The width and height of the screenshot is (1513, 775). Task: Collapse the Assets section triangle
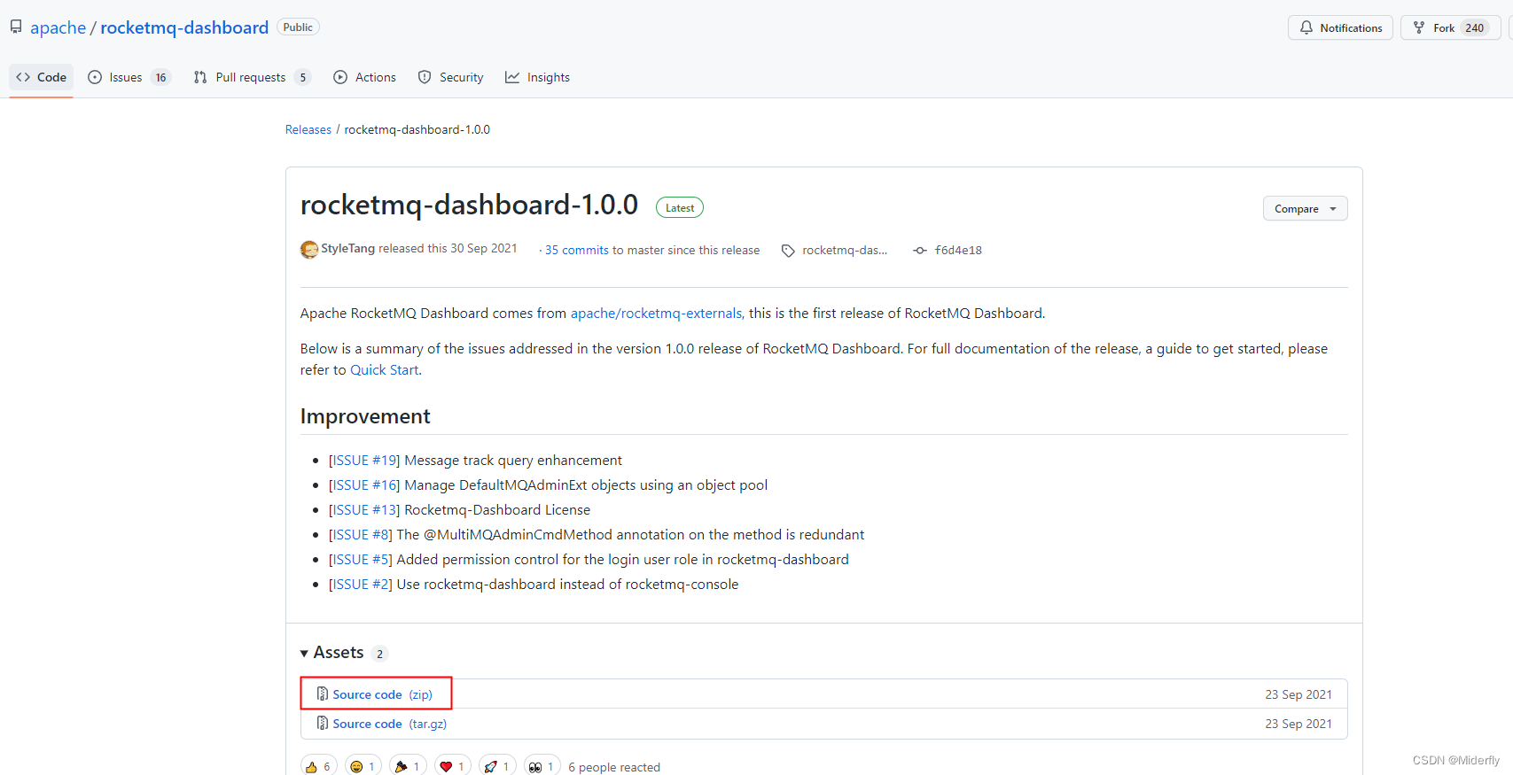click(304, 654)
